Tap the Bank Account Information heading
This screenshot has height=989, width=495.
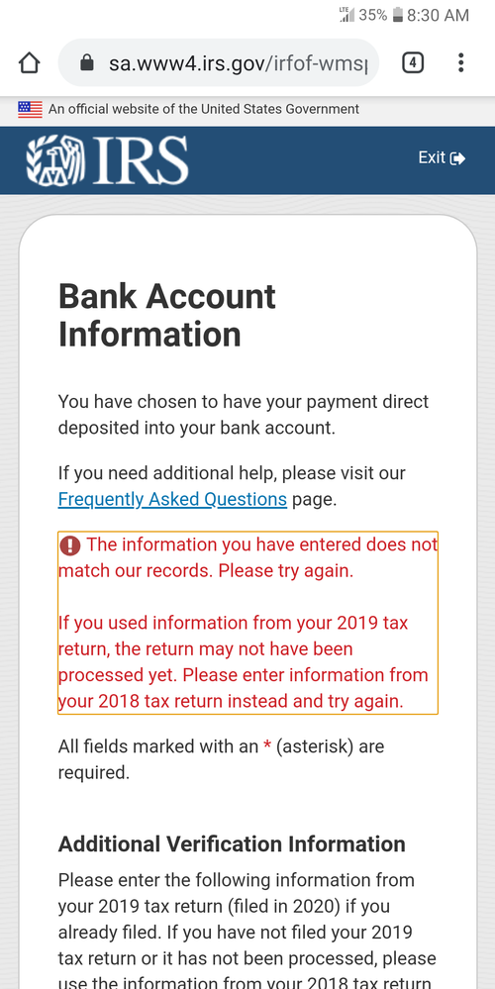point(167,315)
